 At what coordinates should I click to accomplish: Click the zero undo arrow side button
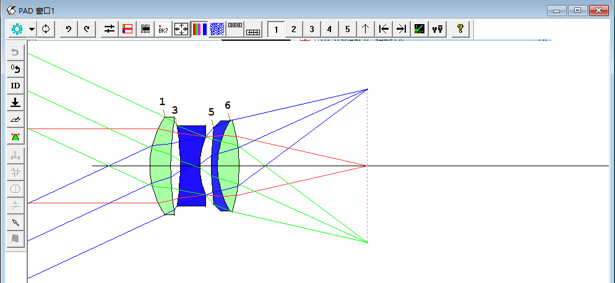pos(15,69)
